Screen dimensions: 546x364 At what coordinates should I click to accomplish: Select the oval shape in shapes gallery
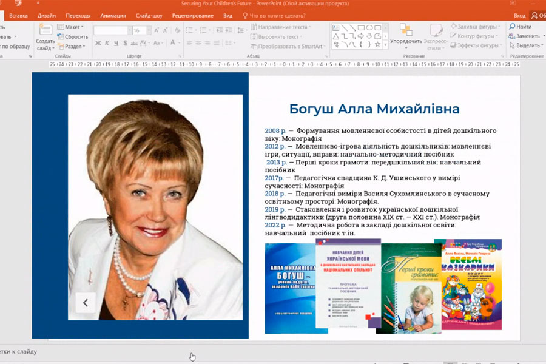369,27
